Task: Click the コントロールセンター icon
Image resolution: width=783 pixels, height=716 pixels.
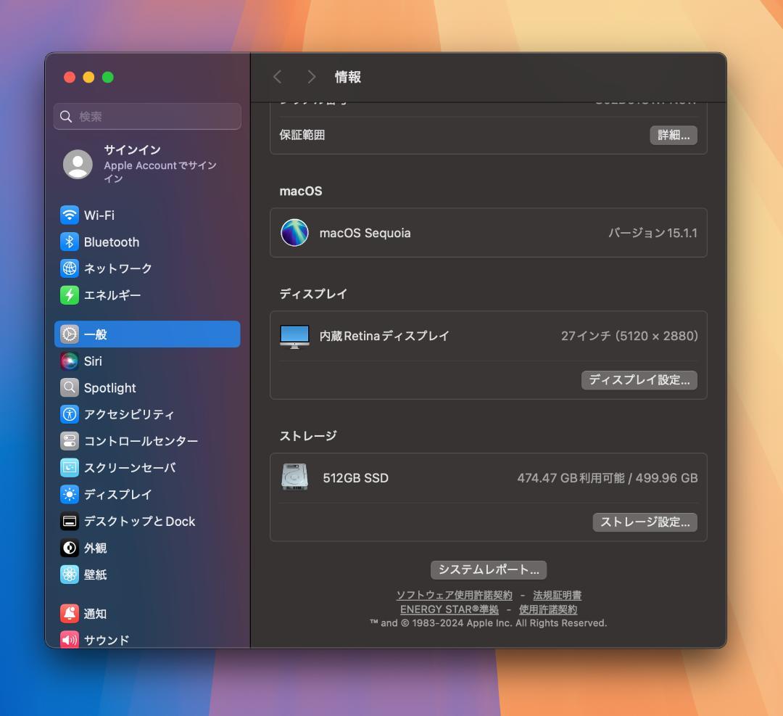Action: tap(70, 441)
